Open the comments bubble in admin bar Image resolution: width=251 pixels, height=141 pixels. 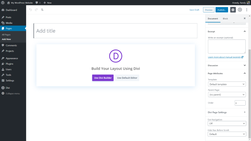38,3
